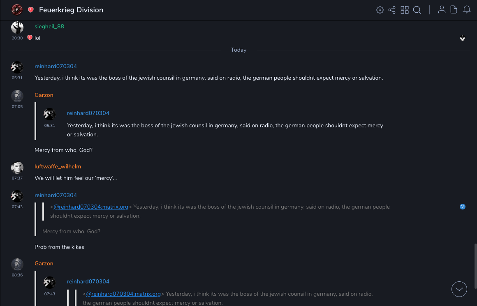Viewport: 477px width, 306px height.
Task: Open the room settings gear icon
Action: click(x=380, y=10)
